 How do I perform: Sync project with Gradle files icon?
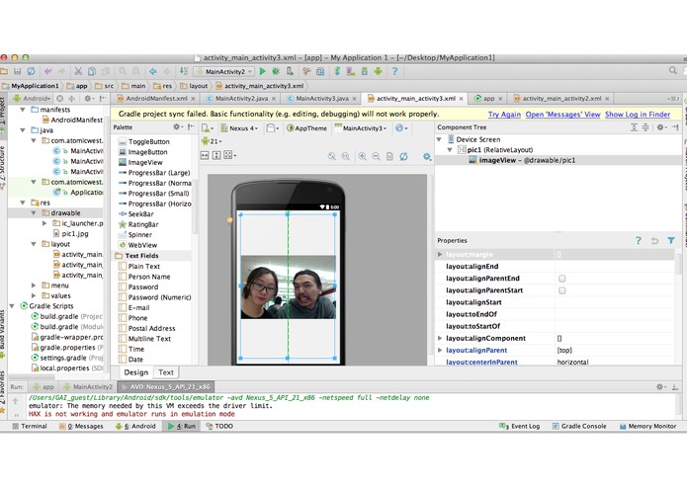click(337, 71)
